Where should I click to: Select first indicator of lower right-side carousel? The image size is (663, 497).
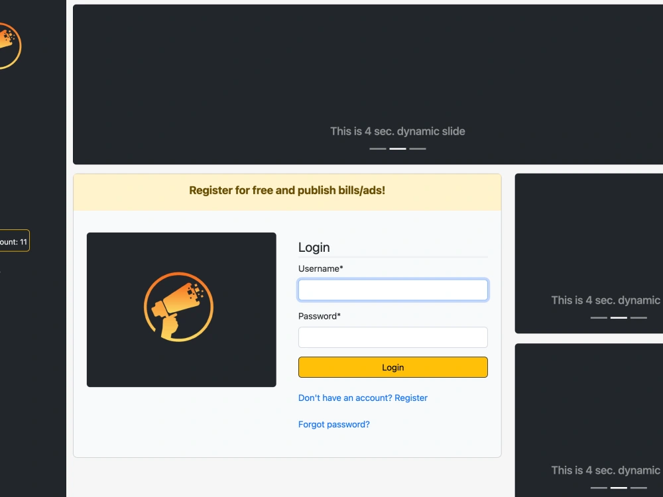599,488
